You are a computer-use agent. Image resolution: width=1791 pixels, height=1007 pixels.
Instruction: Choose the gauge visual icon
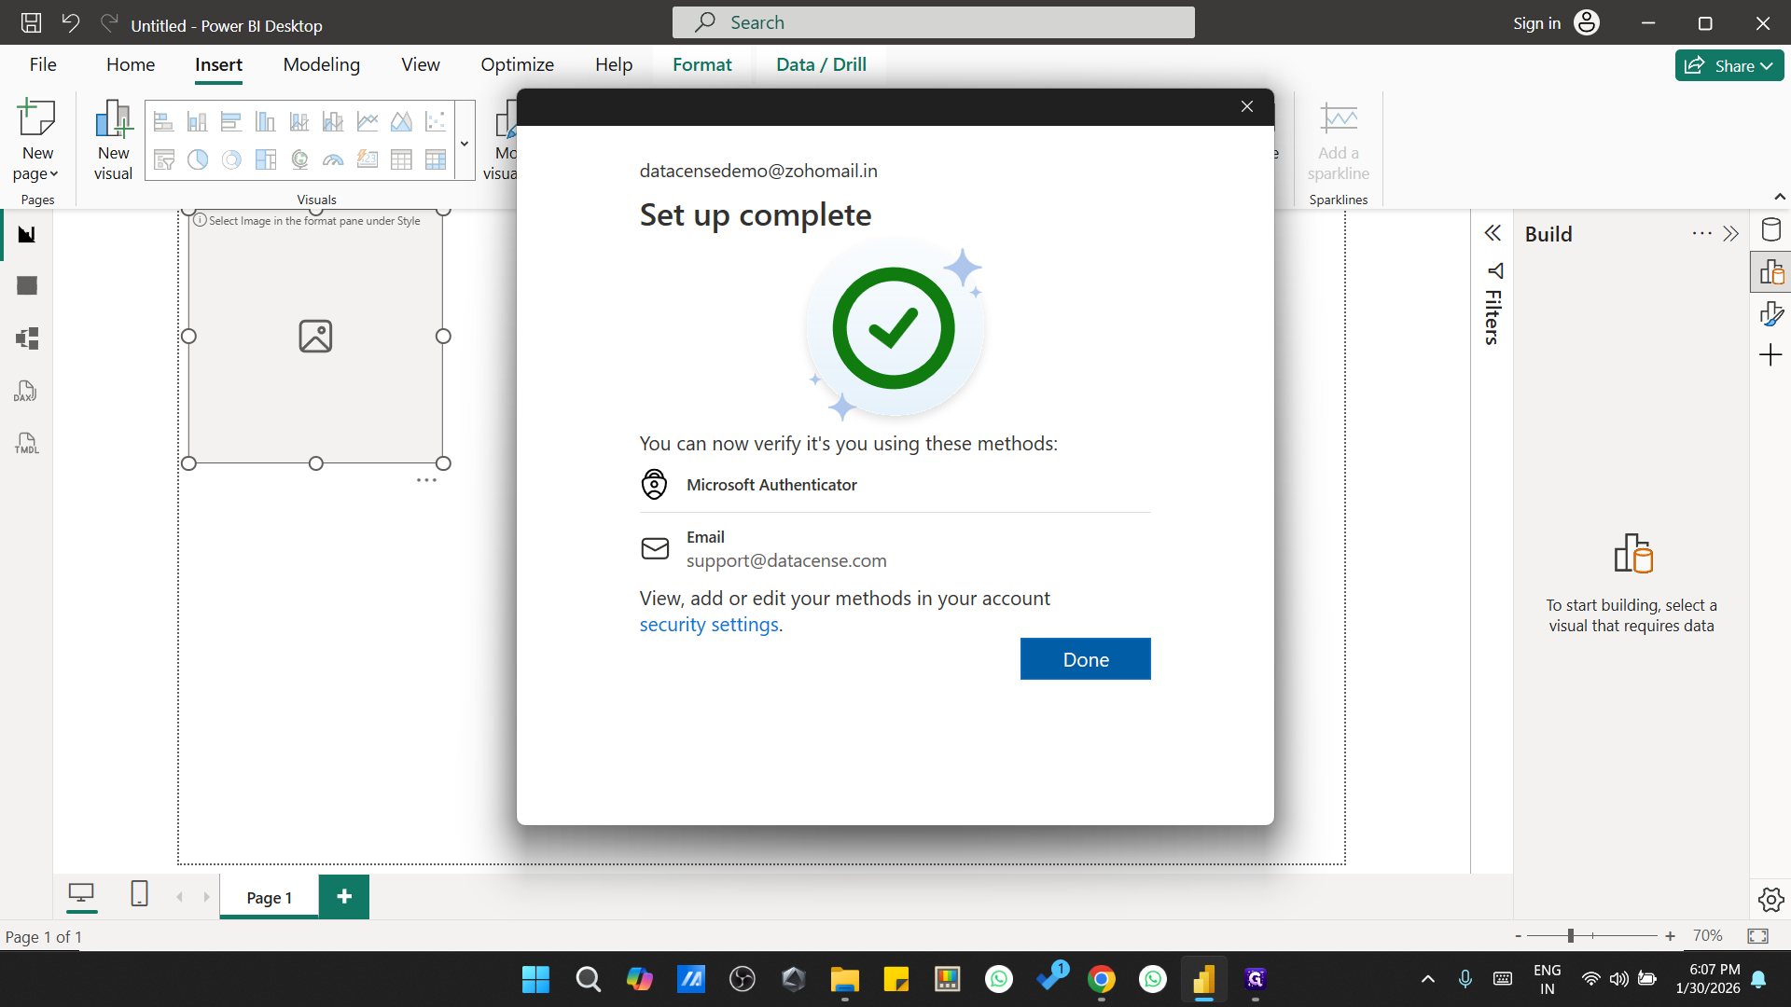(332, 159)
